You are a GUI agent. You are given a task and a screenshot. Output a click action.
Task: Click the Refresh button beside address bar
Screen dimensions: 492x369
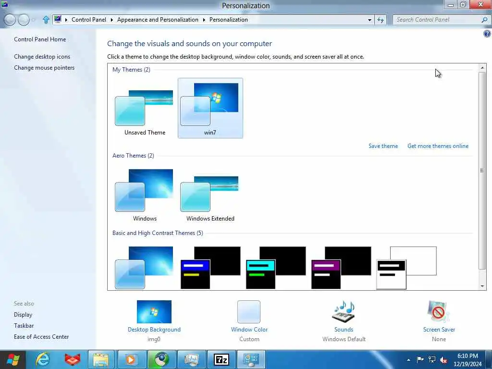381,20
